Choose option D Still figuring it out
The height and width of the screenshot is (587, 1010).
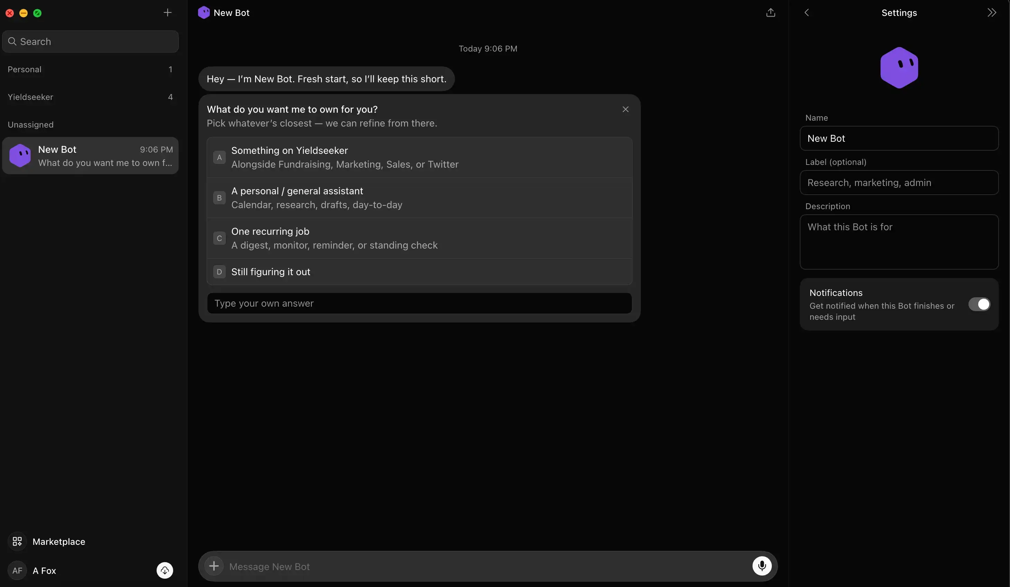click(x=419, y=272)
